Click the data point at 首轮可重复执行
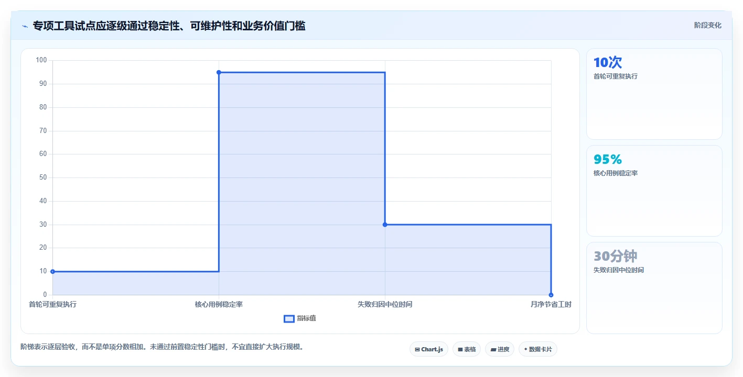The image size is (743, 377). coord(52,271)
